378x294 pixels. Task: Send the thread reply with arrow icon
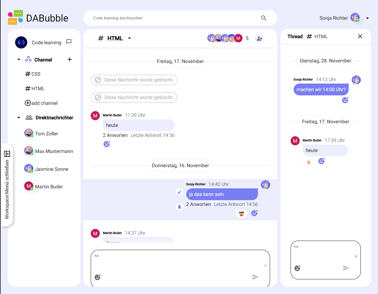click(346, 268)
